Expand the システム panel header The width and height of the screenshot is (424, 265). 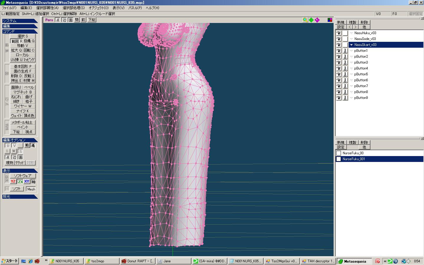click(20, 21)
